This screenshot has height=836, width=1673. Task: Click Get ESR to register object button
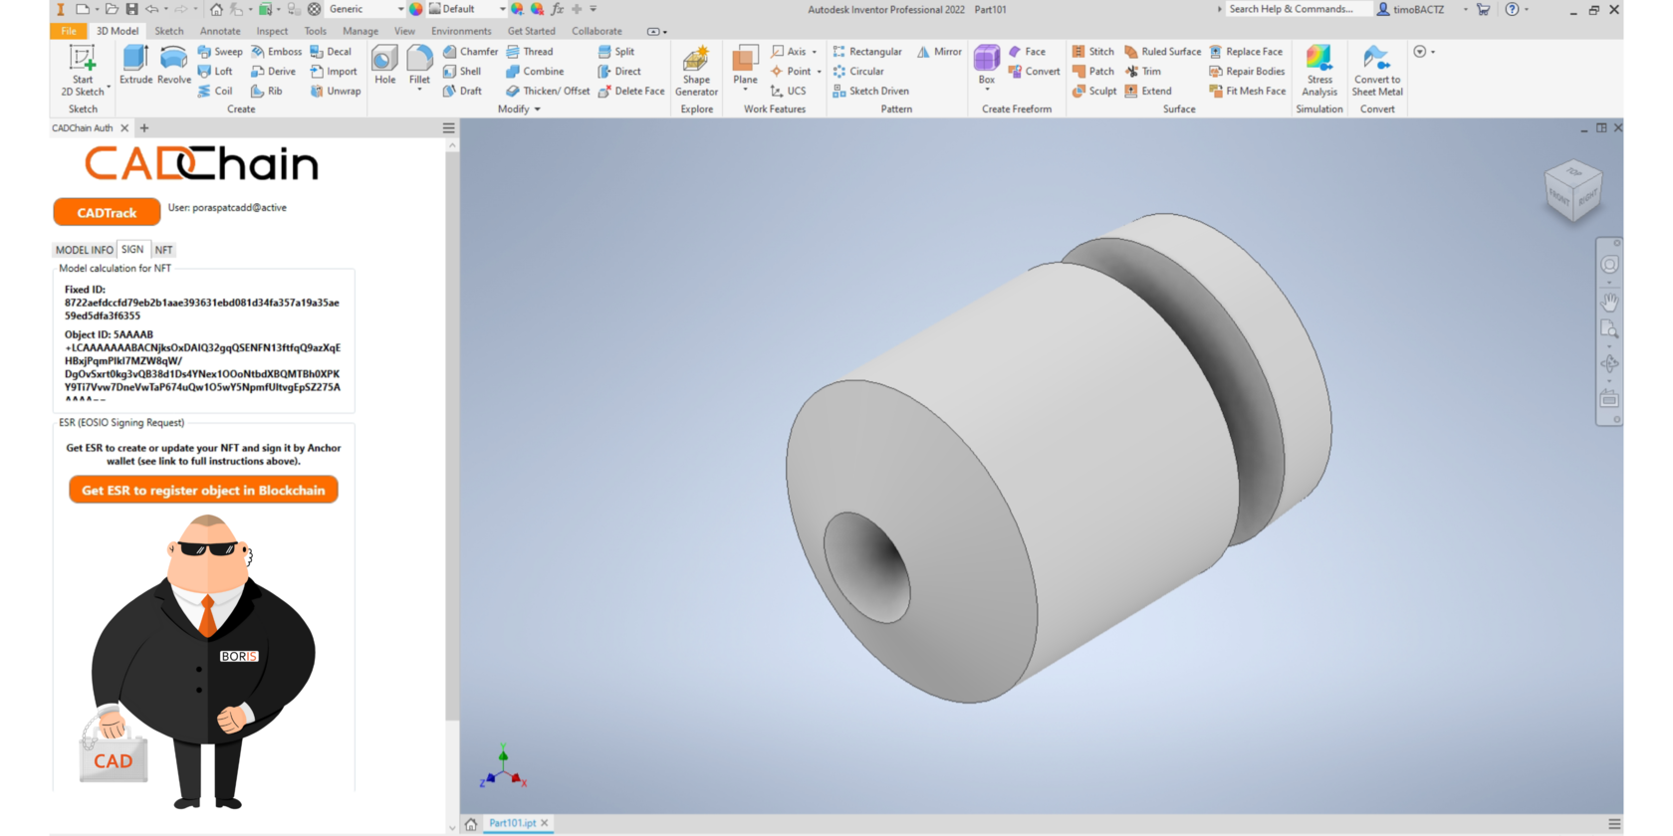(203, 490)
